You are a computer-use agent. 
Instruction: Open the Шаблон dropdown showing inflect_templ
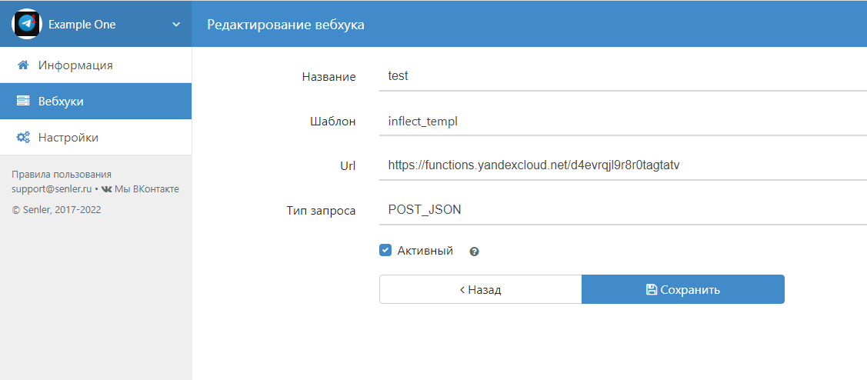tap(622, 122)
